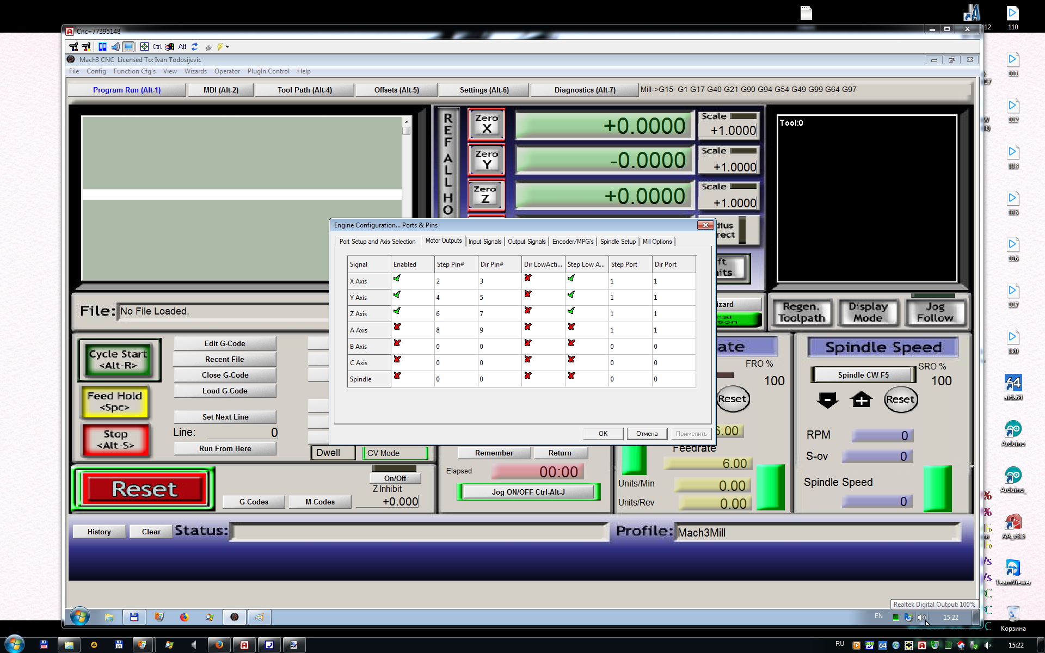Click the speaker icon in remote toolbar
The height and width of the screenshot is (653, 1045).
115,47
